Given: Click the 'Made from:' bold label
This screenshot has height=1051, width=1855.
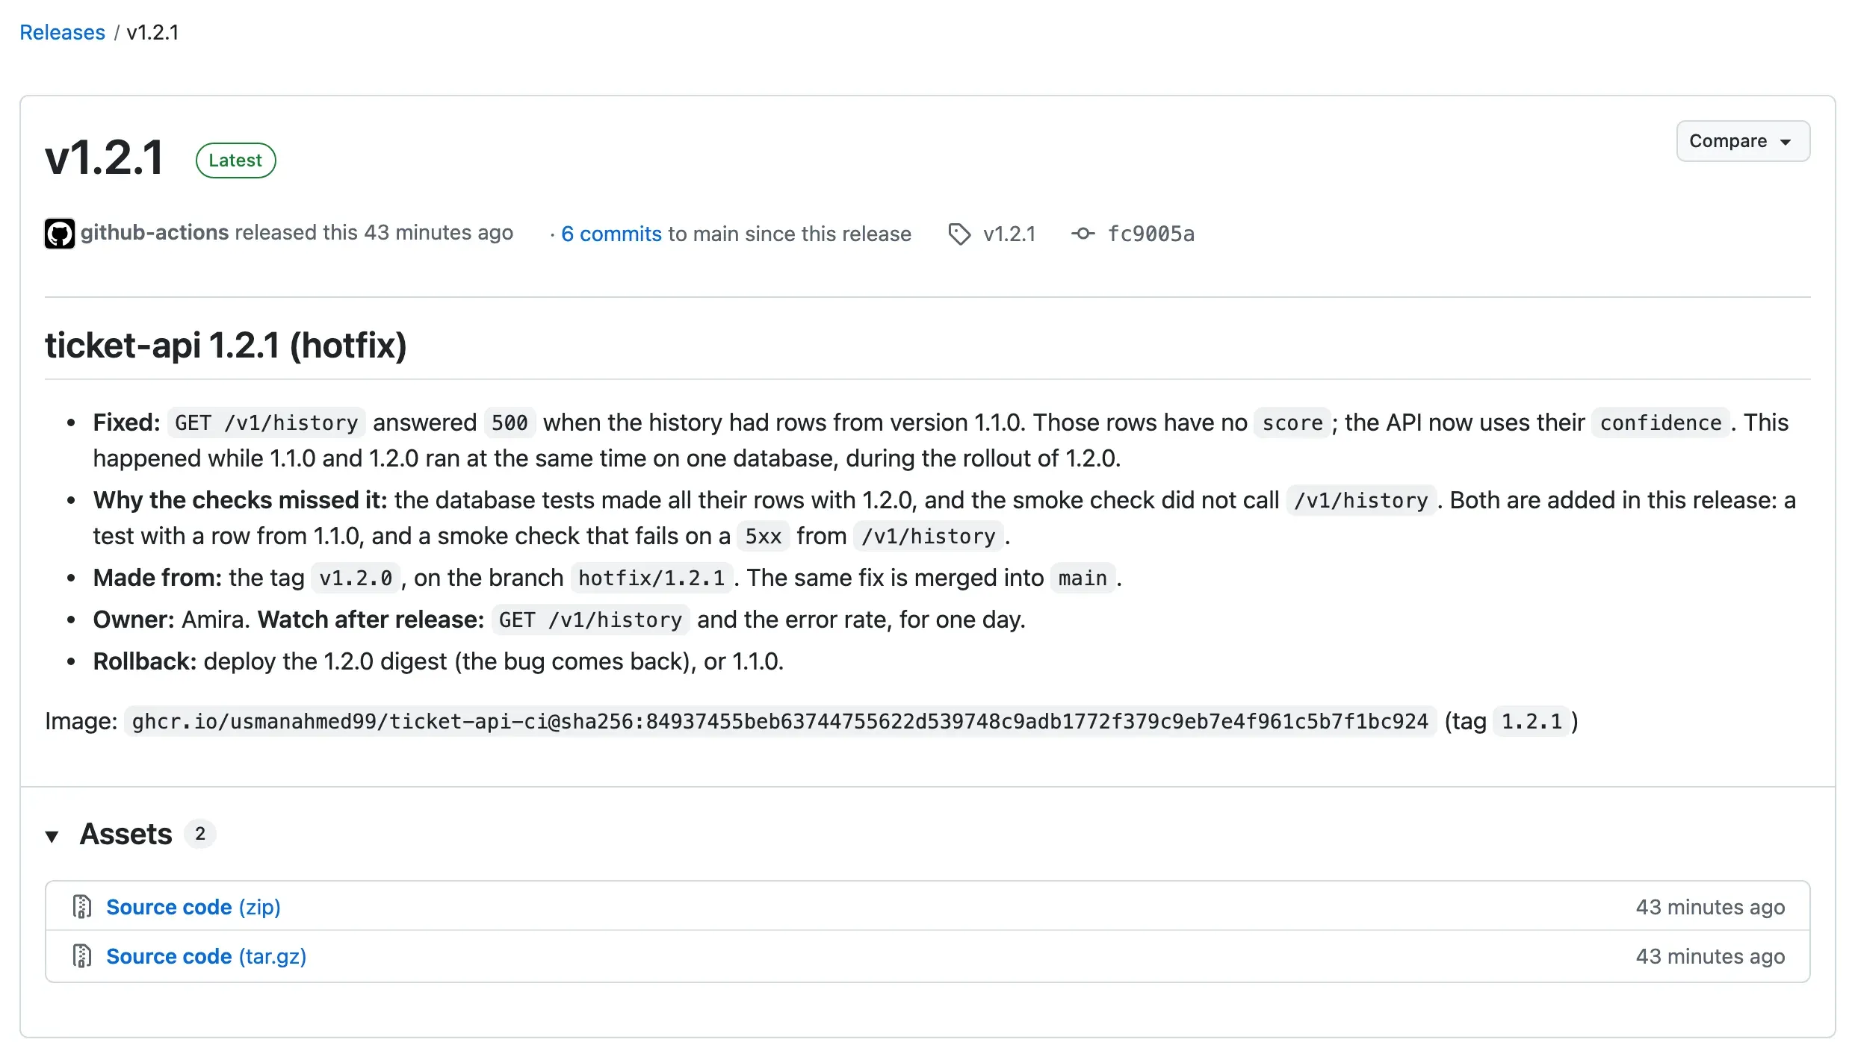Looking at the screenshot, I should tap(158, 578).
